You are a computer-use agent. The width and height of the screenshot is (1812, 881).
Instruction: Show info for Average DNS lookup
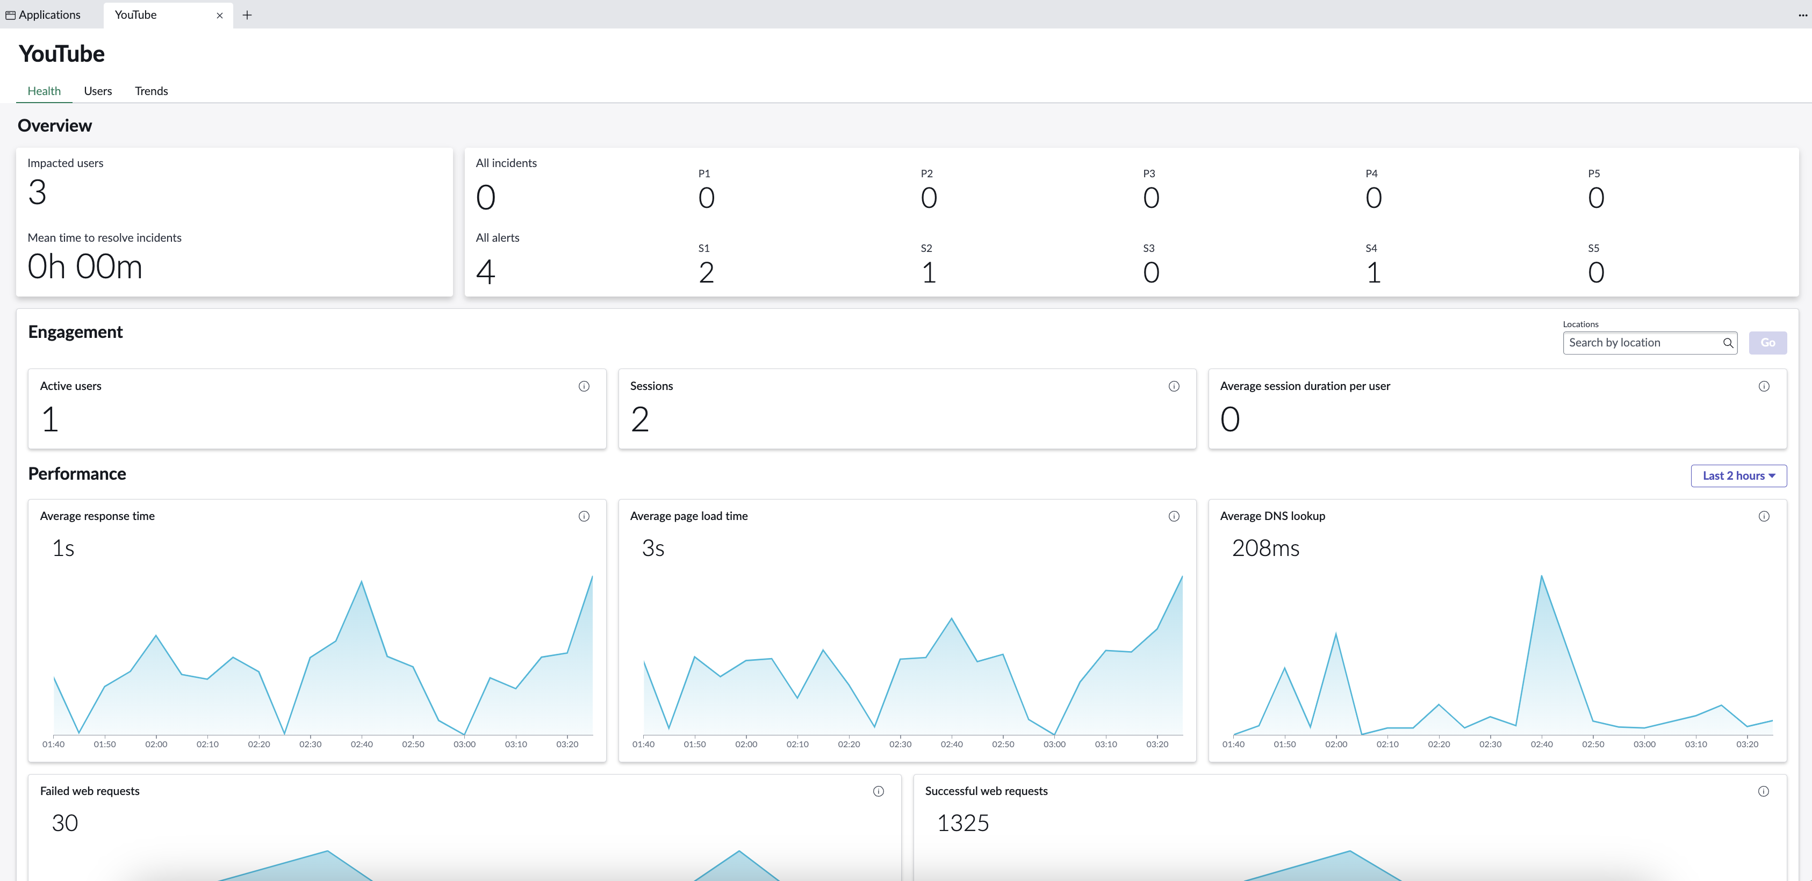1764,516
